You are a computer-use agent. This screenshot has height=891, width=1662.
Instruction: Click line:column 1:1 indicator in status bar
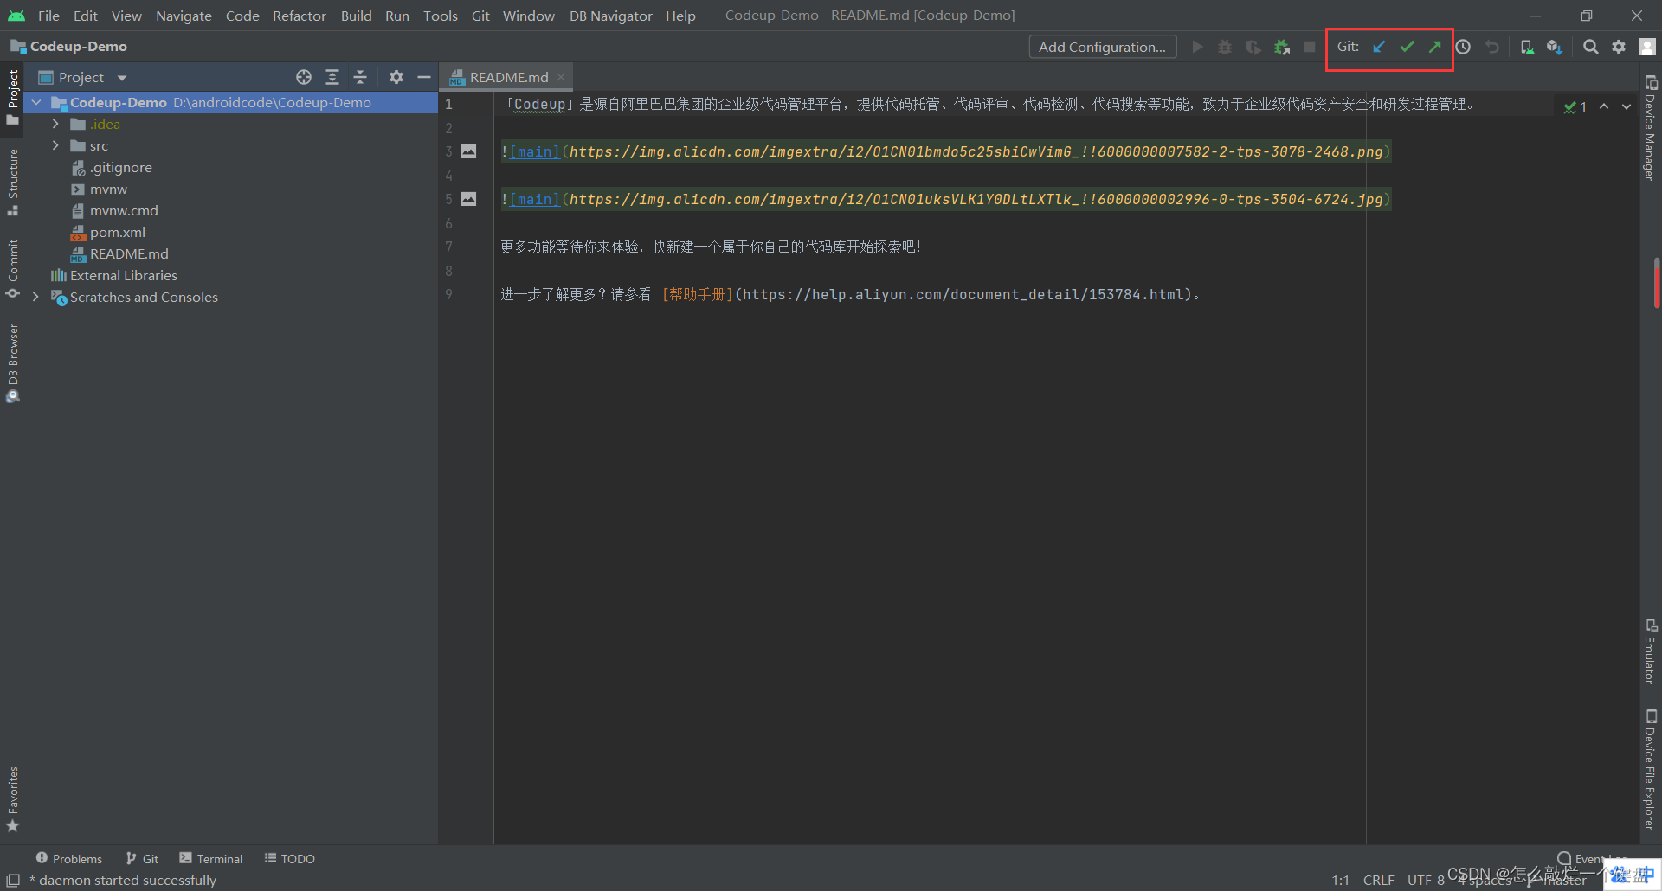(1340, 880)
